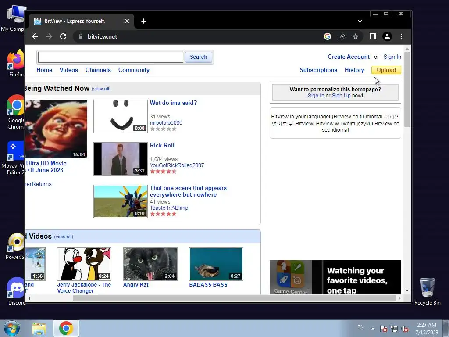
Task: Open the BADASS BASS title link
Action: tap(208, 284)
